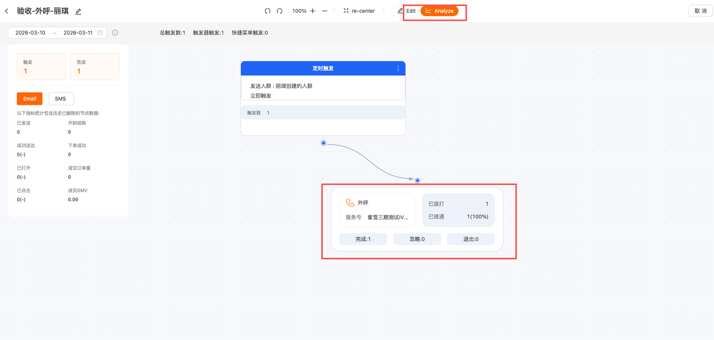The height and width of the screenshot is (340, 714).
Task: Click the info icon beside date range
Action: pyautogui.click(x=115, y=33)
